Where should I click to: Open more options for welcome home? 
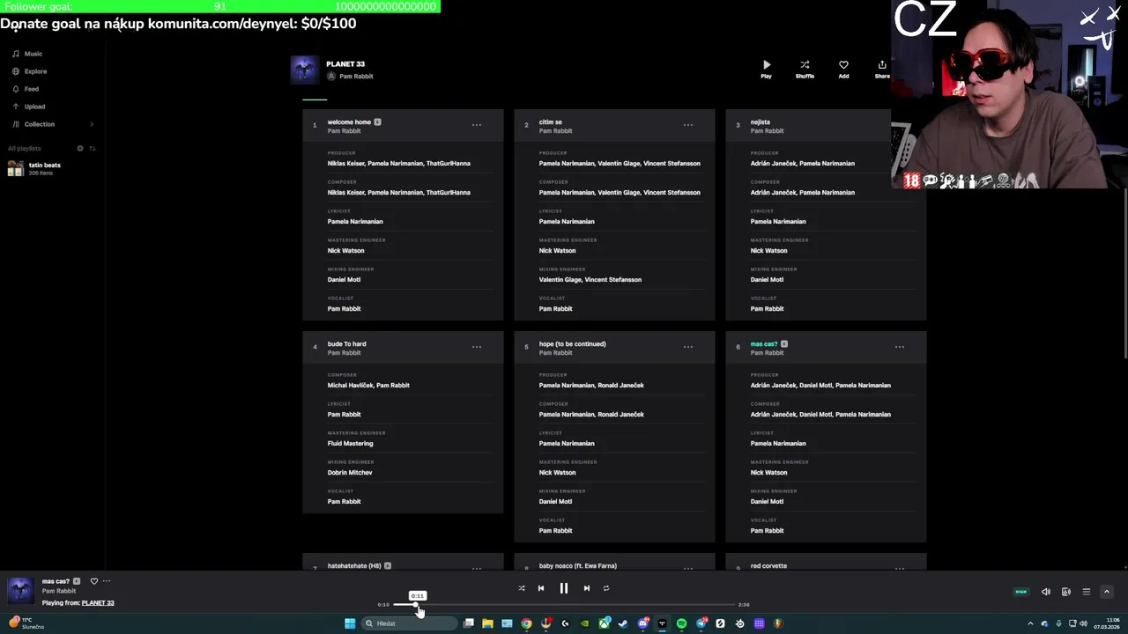(477, 125)
